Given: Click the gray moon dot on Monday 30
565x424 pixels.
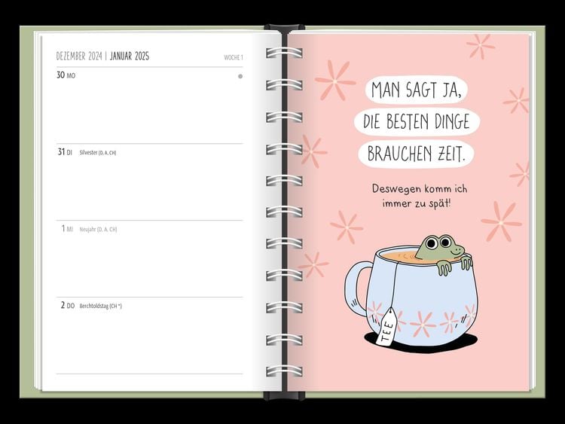Looking at the screenshot, I should (x=240, y=76).
